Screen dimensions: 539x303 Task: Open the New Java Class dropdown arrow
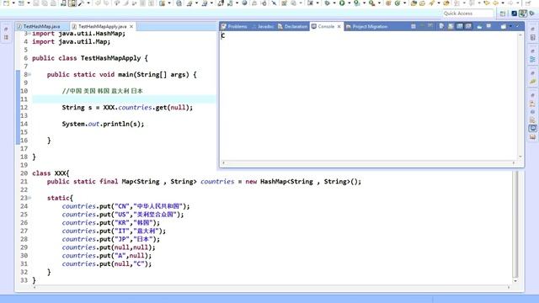pos(404,3)
